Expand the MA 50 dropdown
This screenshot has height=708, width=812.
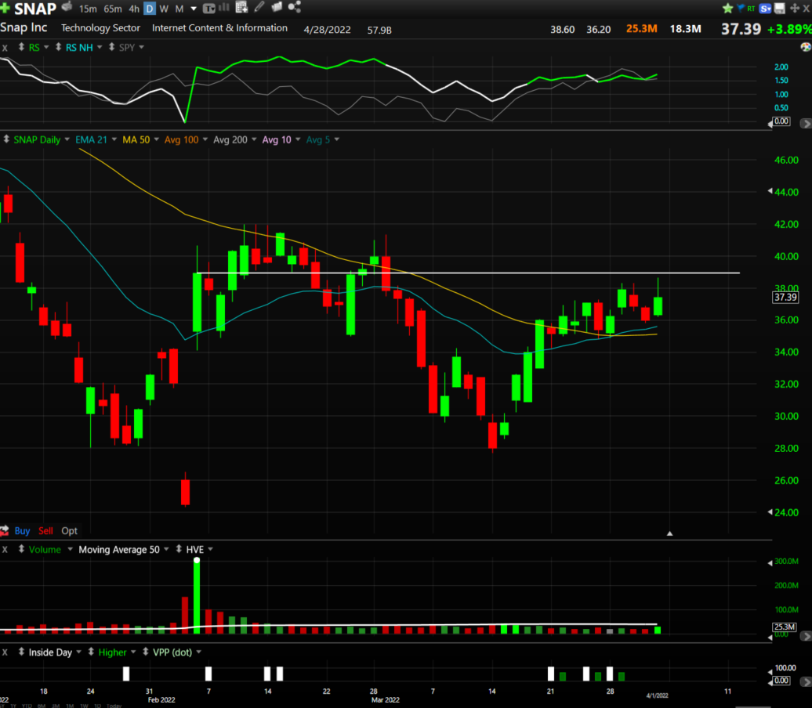pos(157,139)
